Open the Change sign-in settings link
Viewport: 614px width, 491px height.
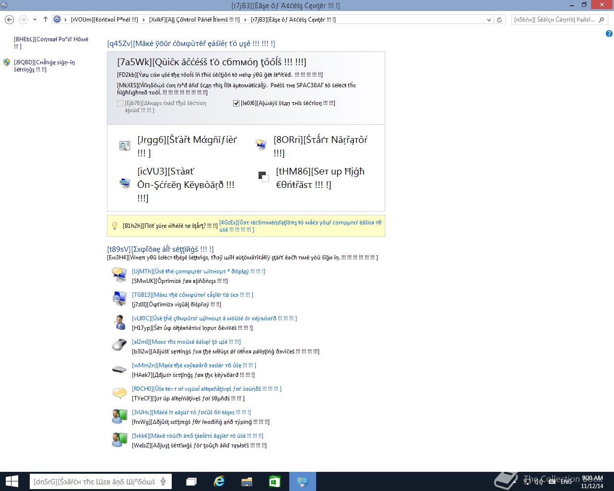tap(44, 66)
